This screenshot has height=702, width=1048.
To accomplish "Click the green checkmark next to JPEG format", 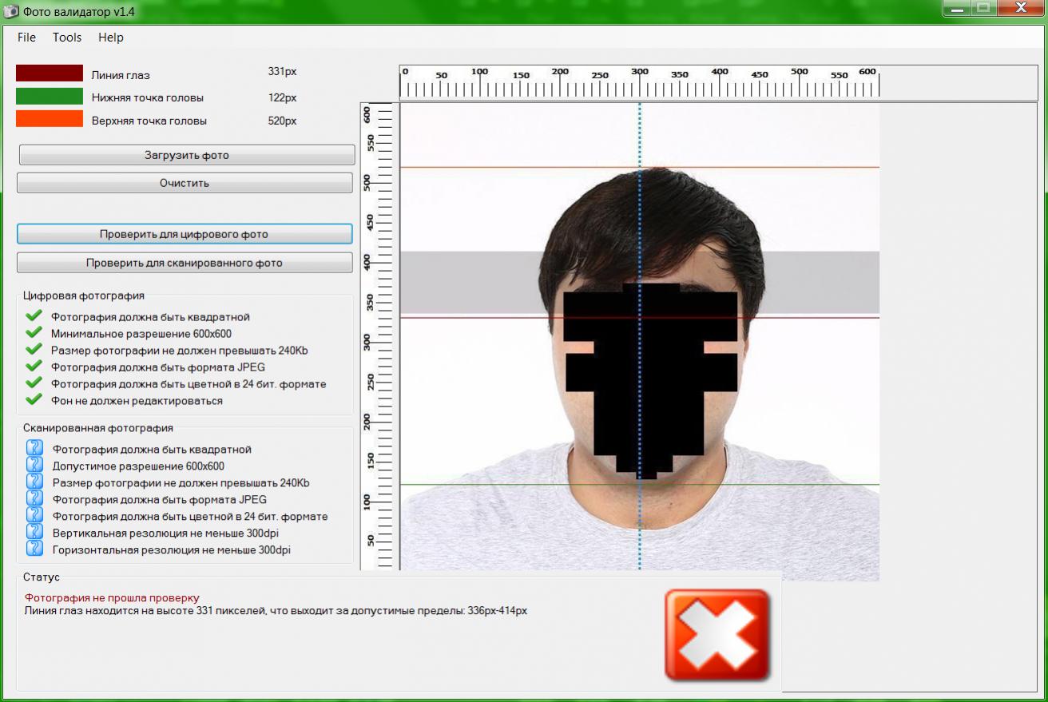I will pos(34,367).
